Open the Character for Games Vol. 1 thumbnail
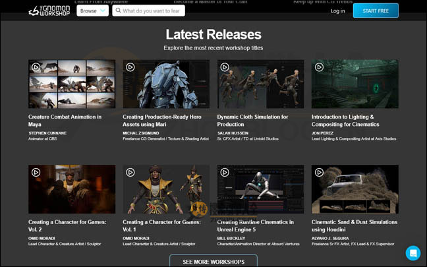The width and height of the screenshot is (427, 267). 166,189
